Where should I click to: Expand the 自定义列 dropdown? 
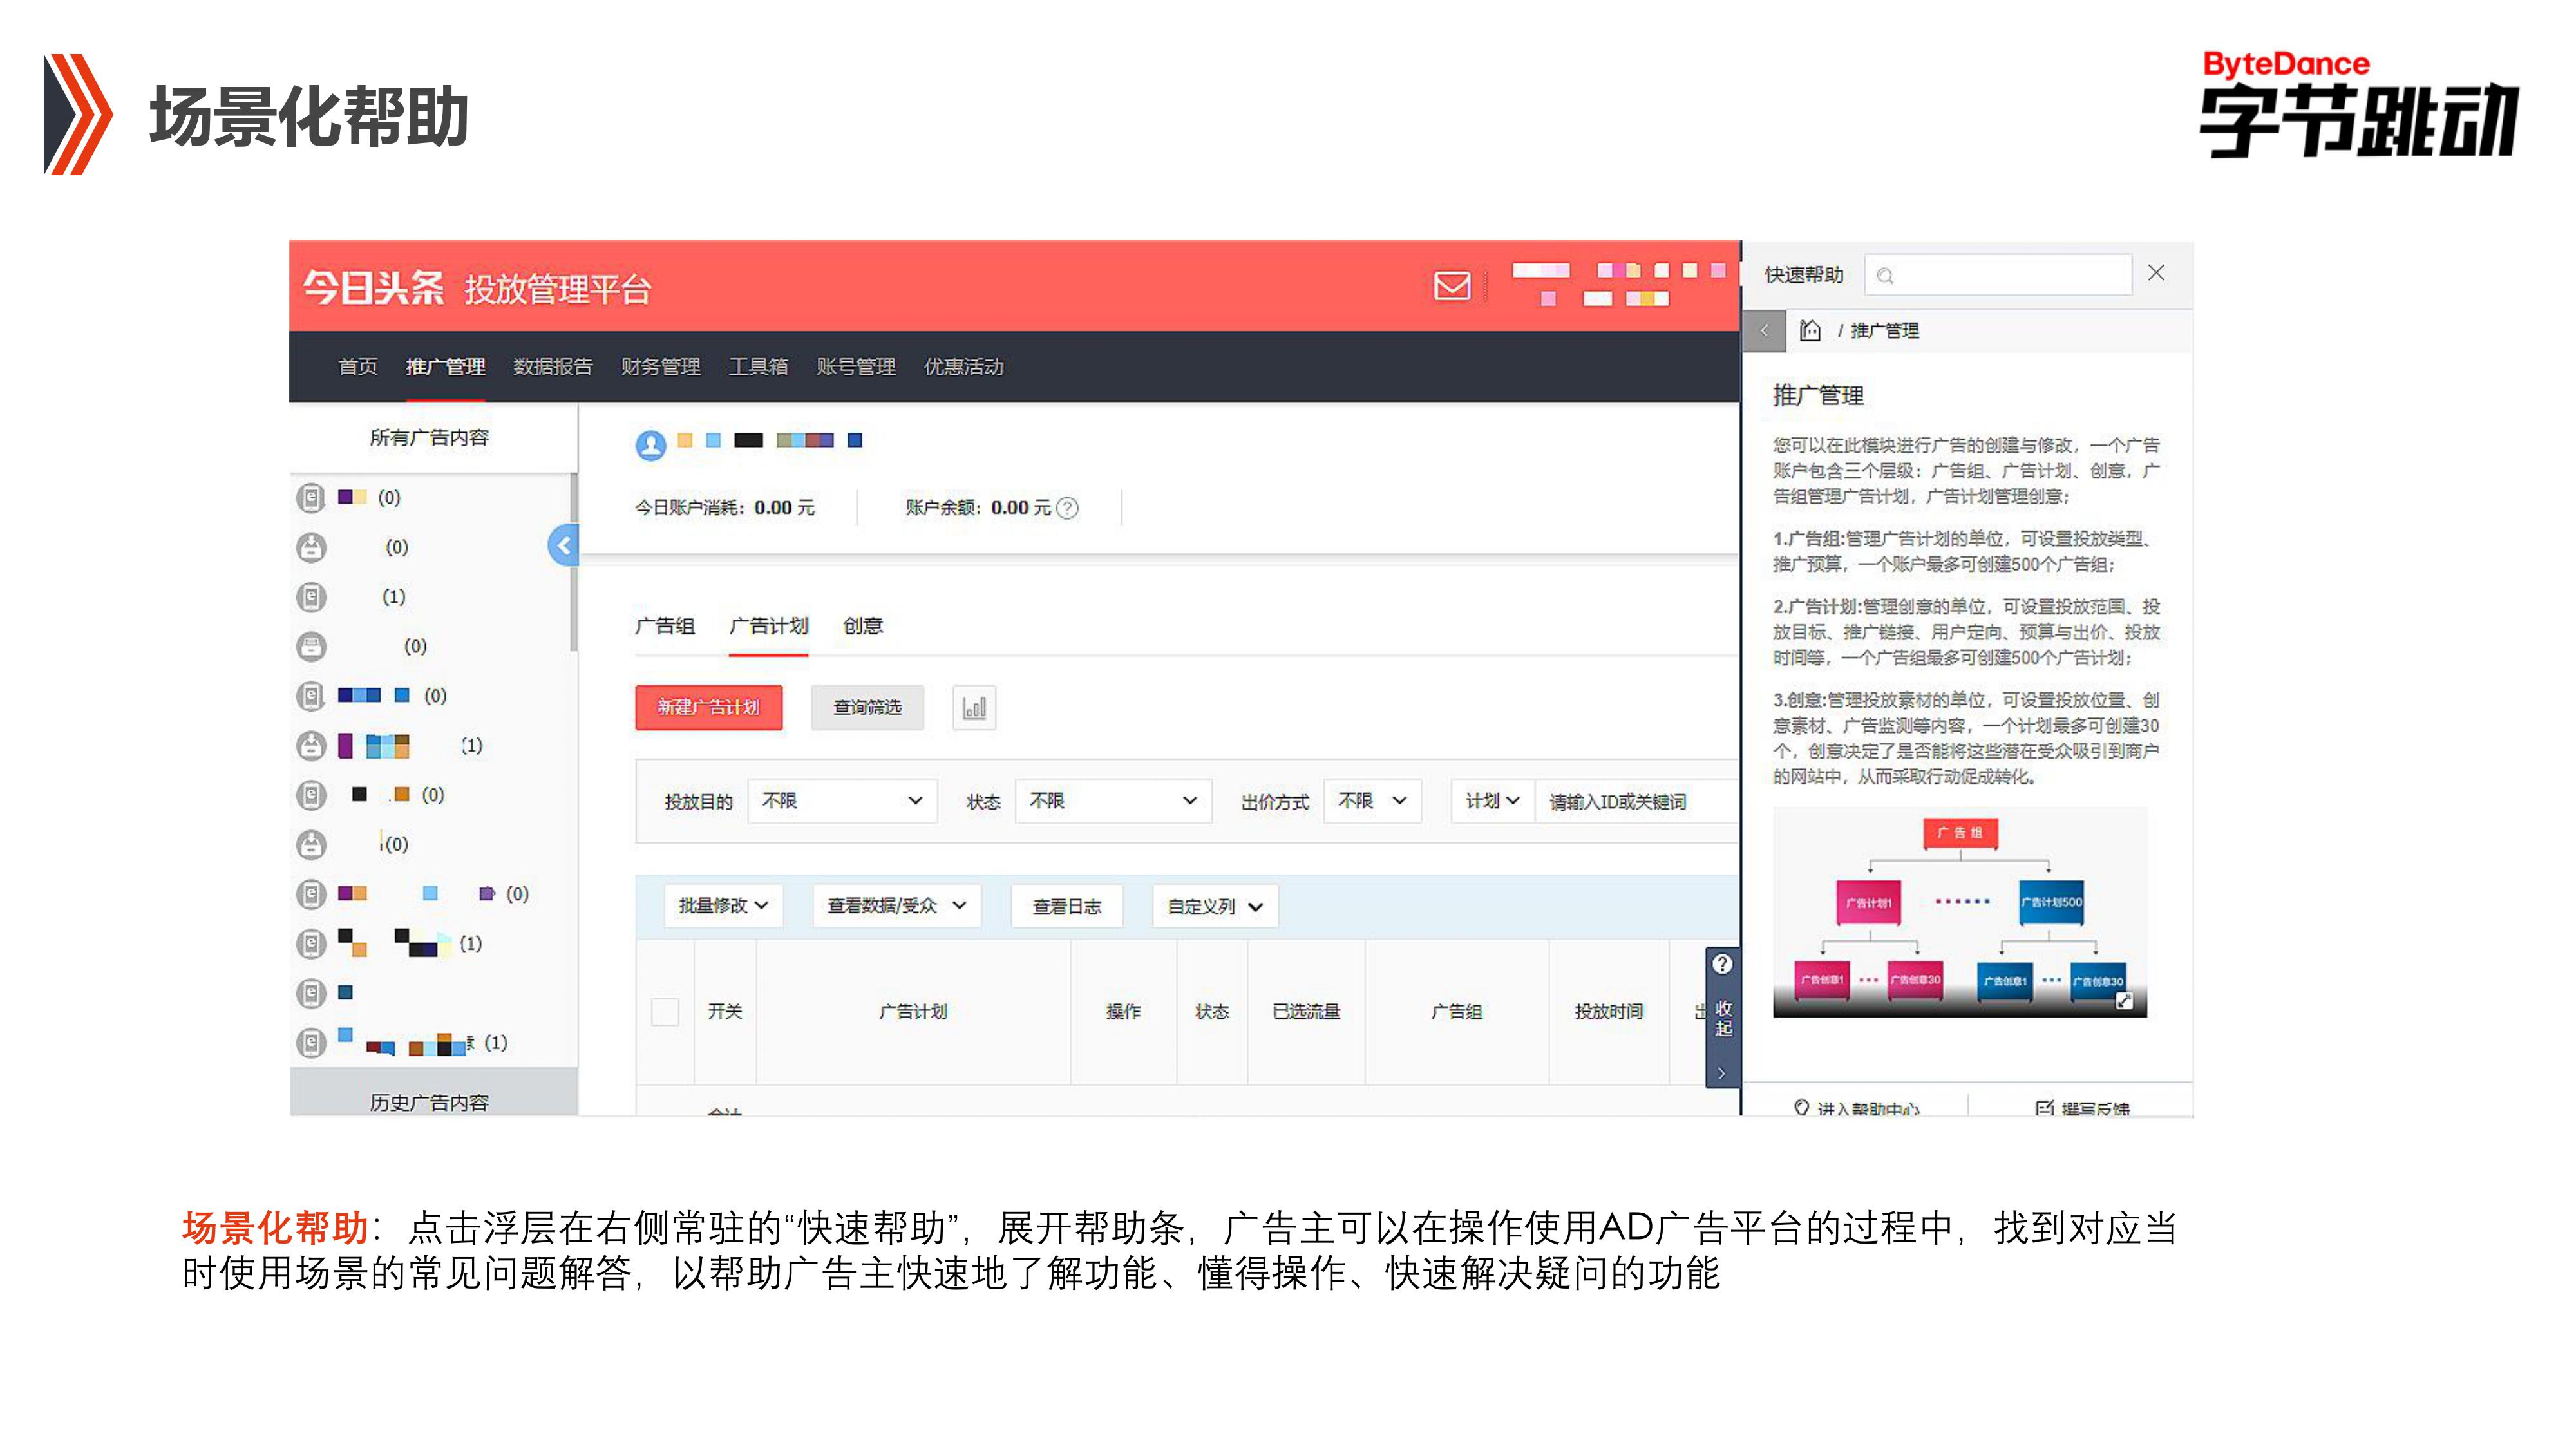1215,906
